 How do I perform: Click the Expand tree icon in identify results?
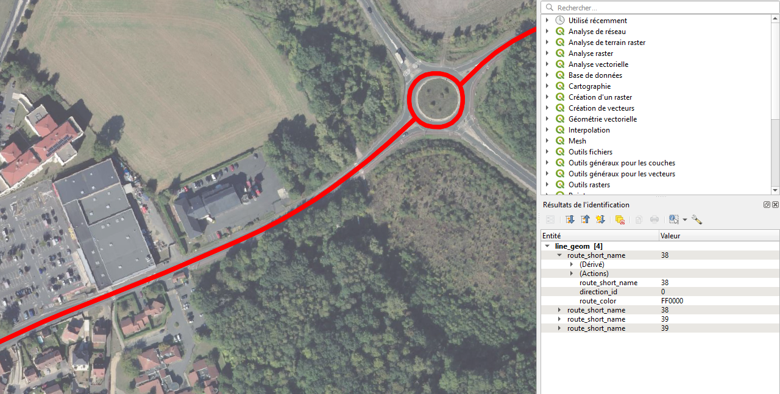click(x=570, y=219)
